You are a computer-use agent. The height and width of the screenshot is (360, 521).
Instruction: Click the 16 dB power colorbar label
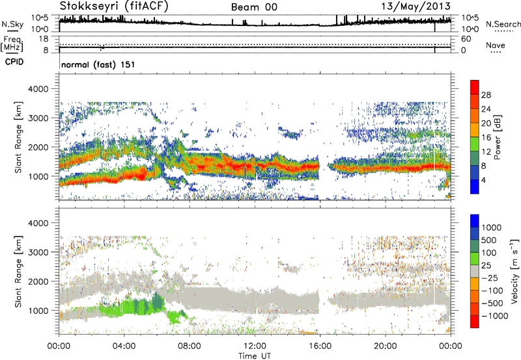click(x=486, y=138)
